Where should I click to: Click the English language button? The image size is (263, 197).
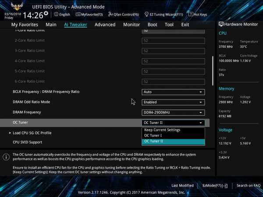pos(64,14)
